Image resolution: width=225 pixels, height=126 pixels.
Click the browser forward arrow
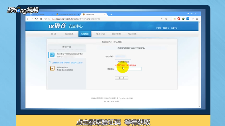(x=32, y=19)
